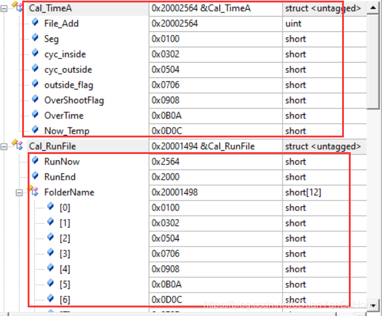Click the array icon beside FolderName
Image resolution: width=382 pixels, height=316 pixels.
33,191
